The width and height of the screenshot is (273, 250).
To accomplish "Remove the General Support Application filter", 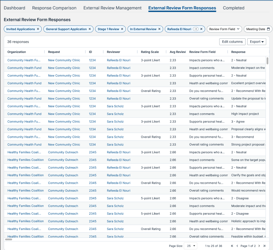I will (90, 29).
